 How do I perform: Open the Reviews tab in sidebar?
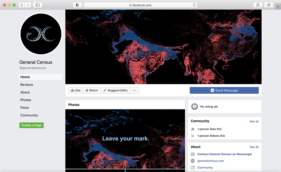[27, 85]
